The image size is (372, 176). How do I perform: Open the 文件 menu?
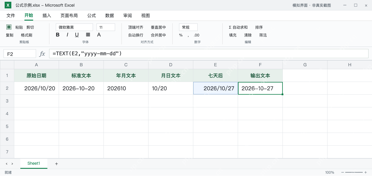tap(11, 16)
